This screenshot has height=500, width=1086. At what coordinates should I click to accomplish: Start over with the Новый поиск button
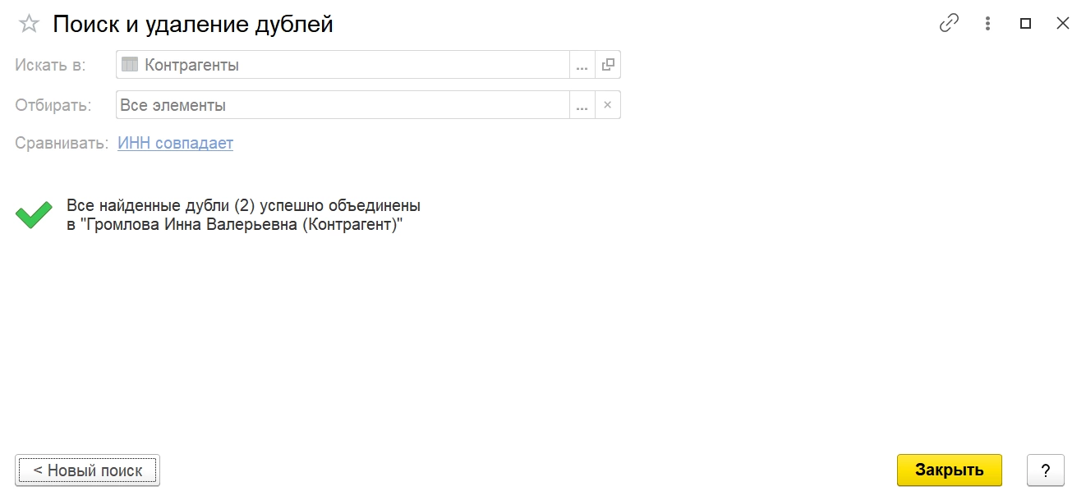(x=87, y=470)
